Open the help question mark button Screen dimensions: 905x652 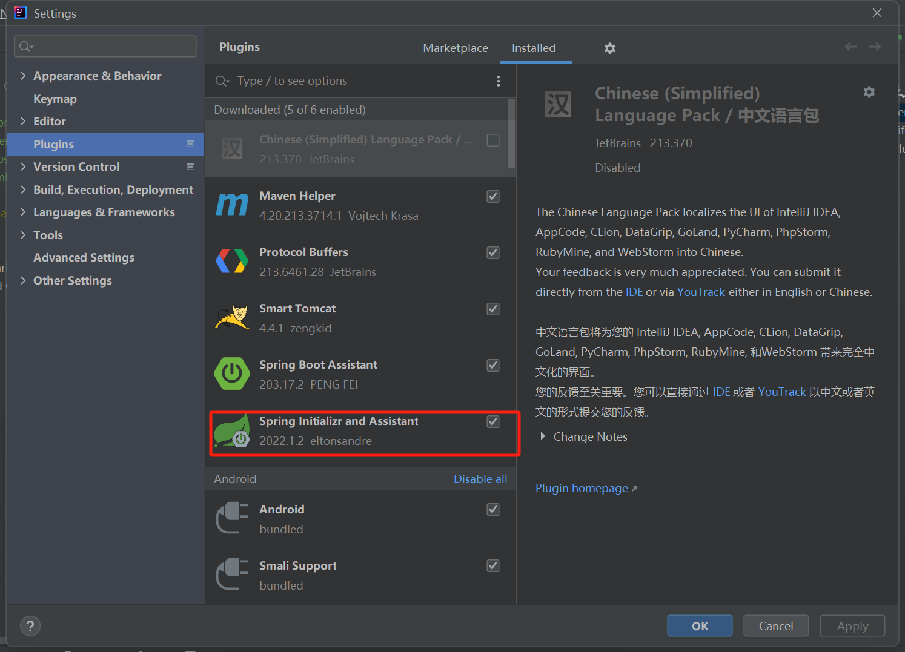[x=30, y=626]
